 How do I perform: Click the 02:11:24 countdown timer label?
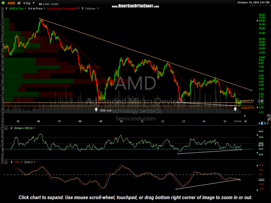[x=238, y=121]
